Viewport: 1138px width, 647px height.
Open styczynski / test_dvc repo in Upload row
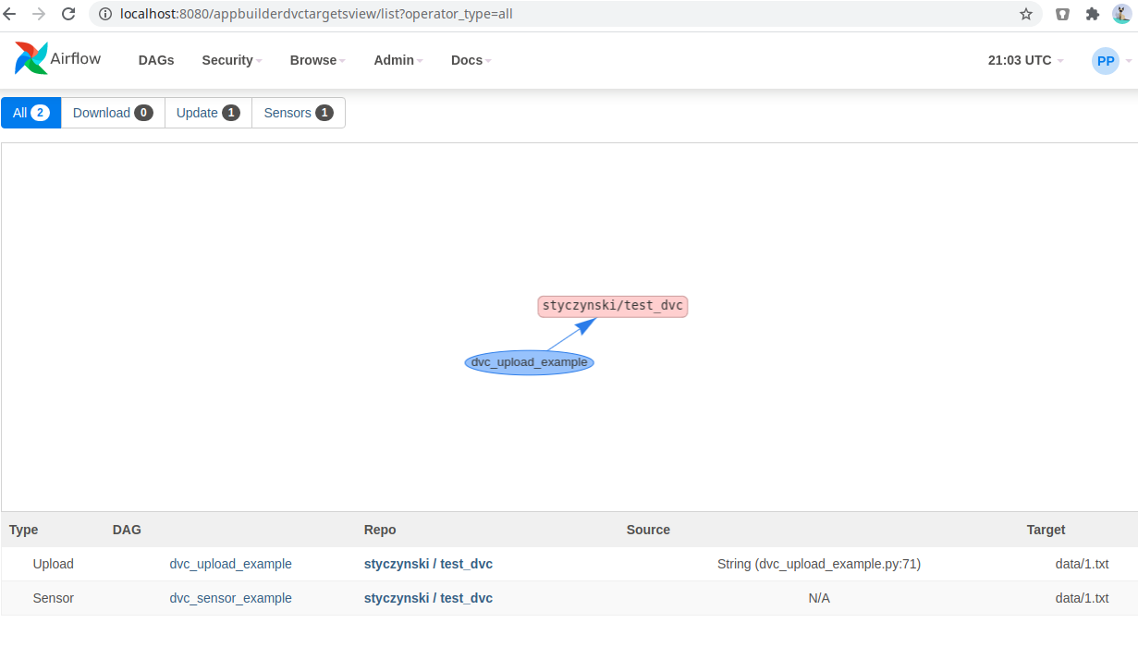pos(428,564)
